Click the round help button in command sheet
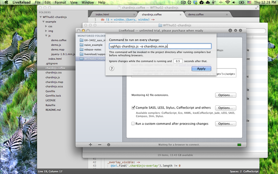278x174 pixels. coord(112,69)
